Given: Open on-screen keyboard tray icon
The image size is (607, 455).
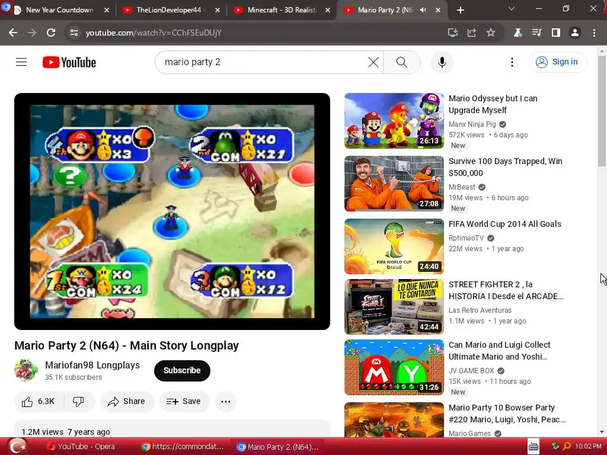Looking at the screenshot, I should pos(533,447).
